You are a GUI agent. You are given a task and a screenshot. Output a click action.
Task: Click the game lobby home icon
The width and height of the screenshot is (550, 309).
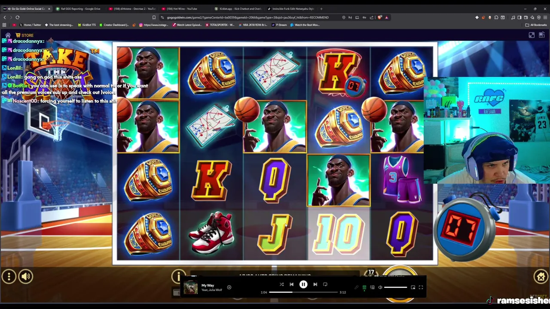pyautogui.click(x=8, y=35)
